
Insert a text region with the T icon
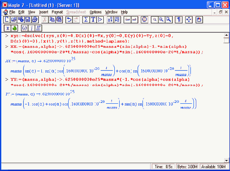coord(93,20)
